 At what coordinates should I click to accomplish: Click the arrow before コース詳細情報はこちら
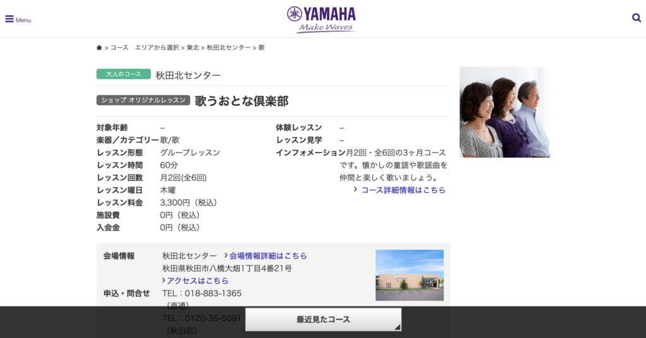pyautogui.click(x=355, y=189)
